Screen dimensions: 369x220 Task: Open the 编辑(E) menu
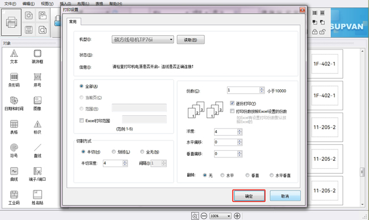(28, 3)
